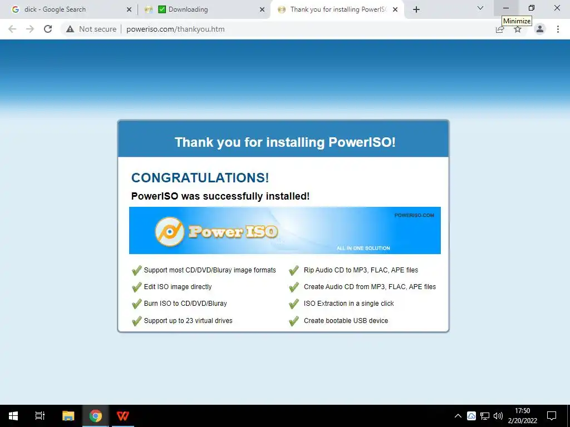The height and width of the screenshot is (427, 570).
Task: Open the clock and date flyout
Action: (x=522, y=416)
